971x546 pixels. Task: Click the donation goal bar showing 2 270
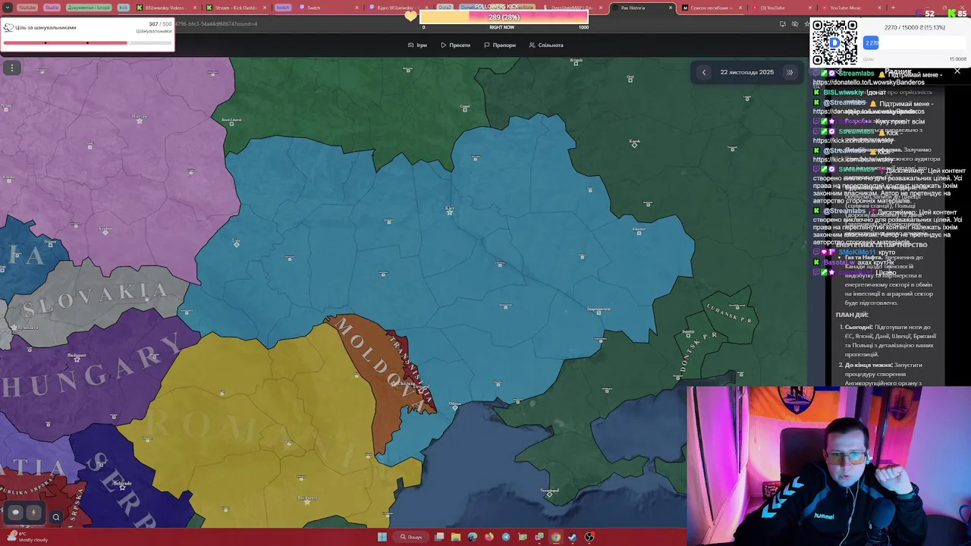914,43
